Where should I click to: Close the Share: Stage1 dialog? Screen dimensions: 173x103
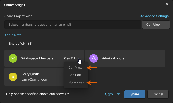(x=167, y=4)
